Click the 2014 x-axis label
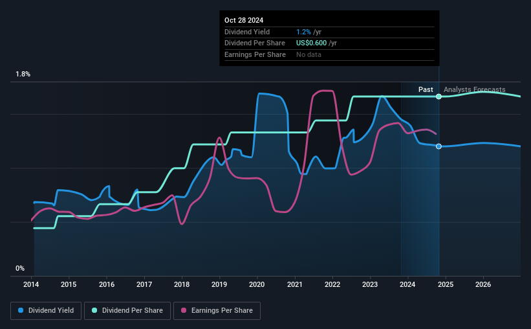 pyautogui.click(x=31, y=284)
